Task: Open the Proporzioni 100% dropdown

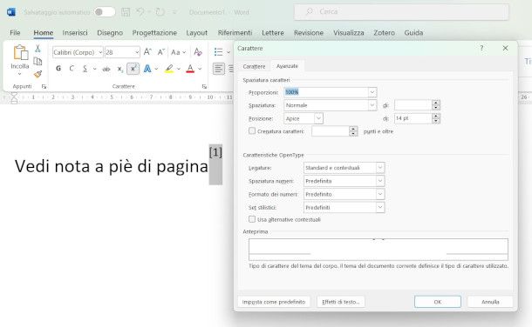Action: pos(372,92)
